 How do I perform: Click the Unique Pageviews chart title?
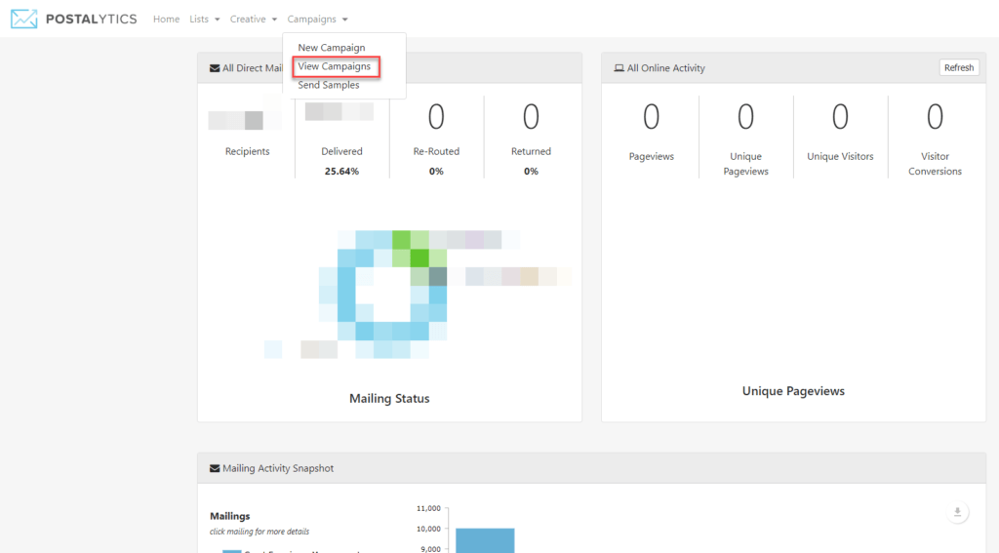793,391
